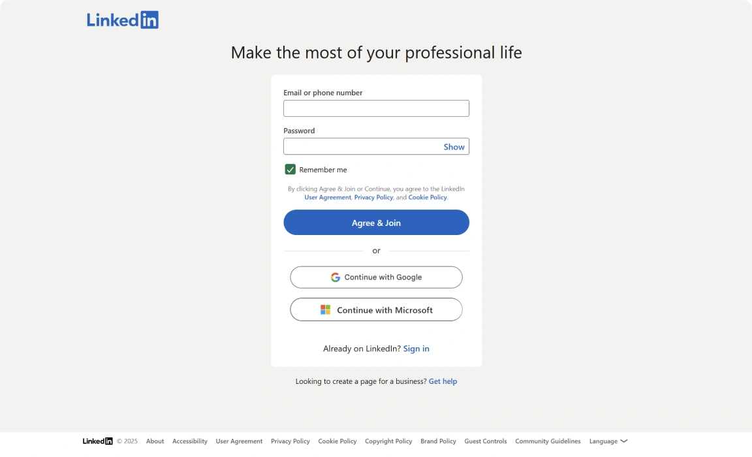752x457 pixels.
Task: Click the Google logo icon
Action: pos(336,277)
